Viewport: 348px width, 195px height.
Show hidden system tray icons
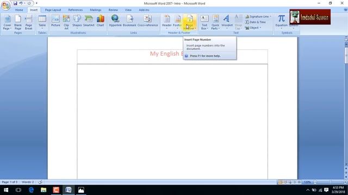click(308, 190)
